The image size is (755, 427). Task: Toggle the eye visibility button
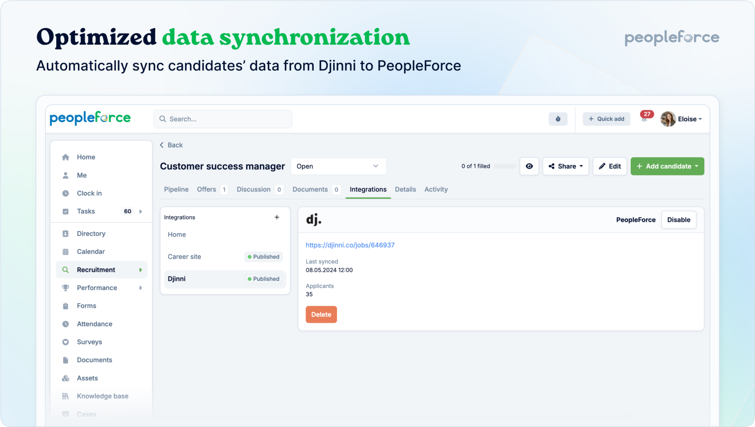(529, 166)
